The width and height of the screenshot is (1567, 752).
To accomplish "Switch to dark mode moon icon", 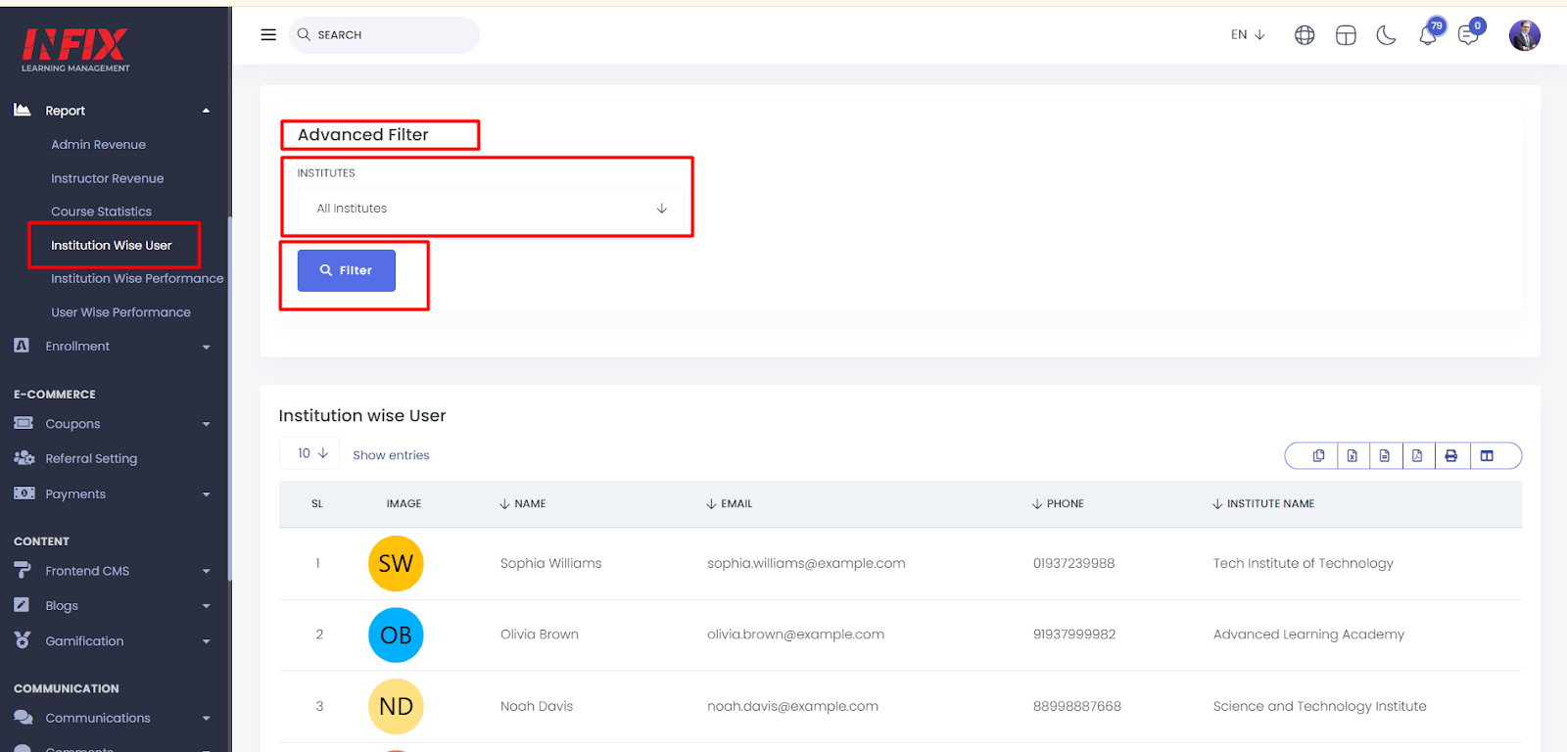I will pos(1386,35).
